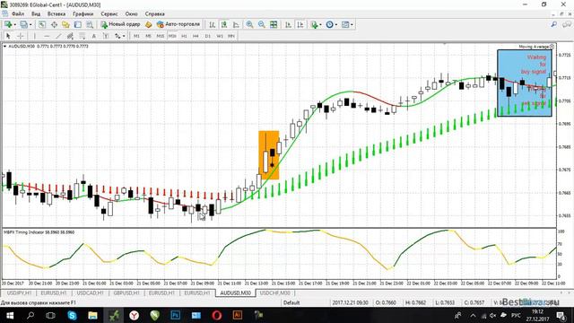
Task: Switch timeframe to M30
Action: click(x=172, y=36)
